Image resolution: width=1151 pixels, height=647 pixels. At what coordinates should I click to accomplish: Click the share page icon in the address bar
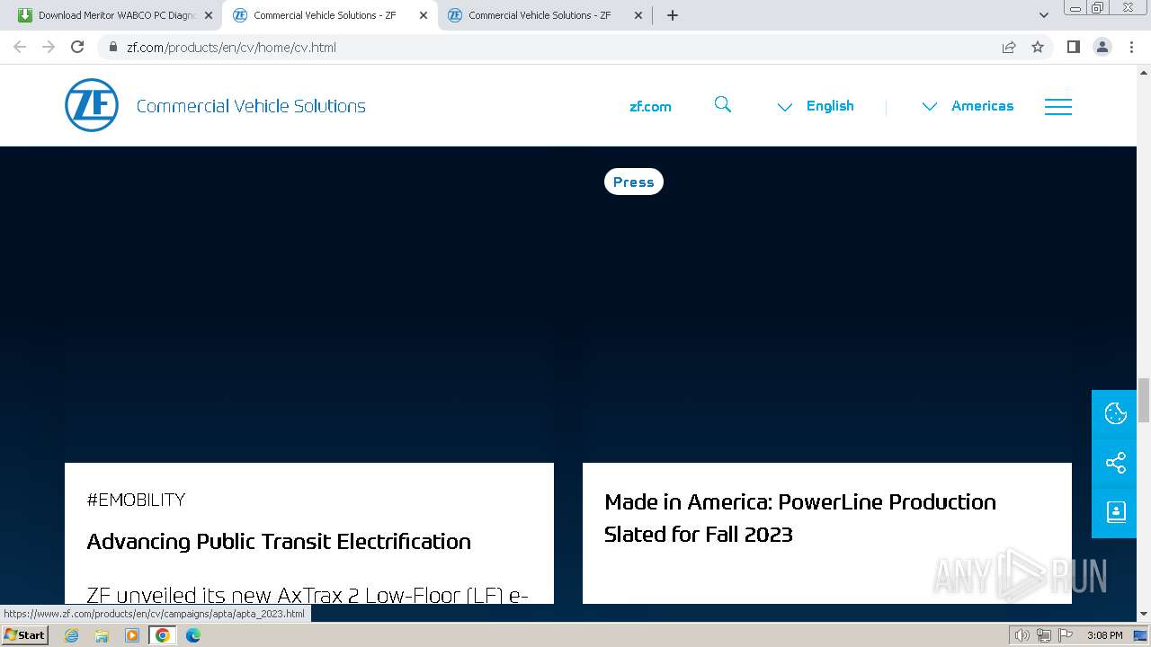point(1009,47)
